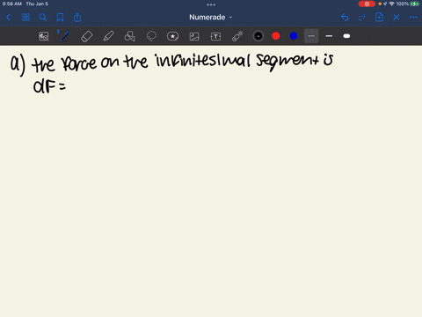Screen dimensions: 422x317
Task: Open the thumbnail grid view
Action: (25, 18)
